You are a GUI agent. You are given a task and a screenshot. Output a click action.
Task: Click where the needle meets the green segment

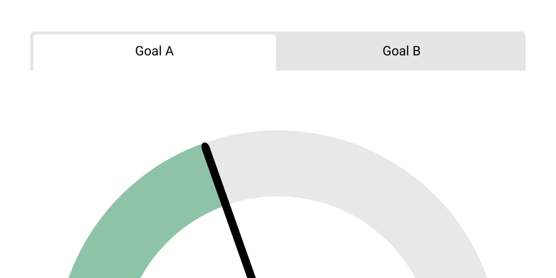click(x=214, y=174)
